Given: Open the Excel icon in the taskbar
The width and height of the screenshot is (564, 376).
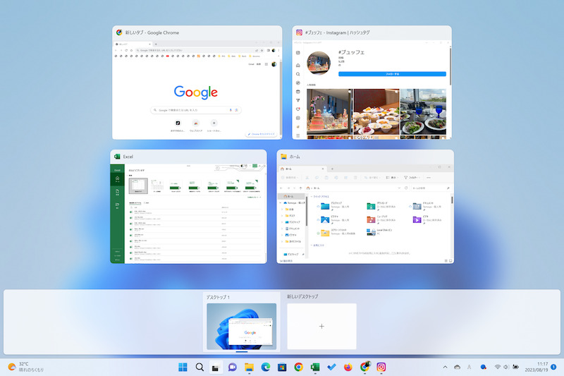Looking at the screenshot, I should 315,367.
